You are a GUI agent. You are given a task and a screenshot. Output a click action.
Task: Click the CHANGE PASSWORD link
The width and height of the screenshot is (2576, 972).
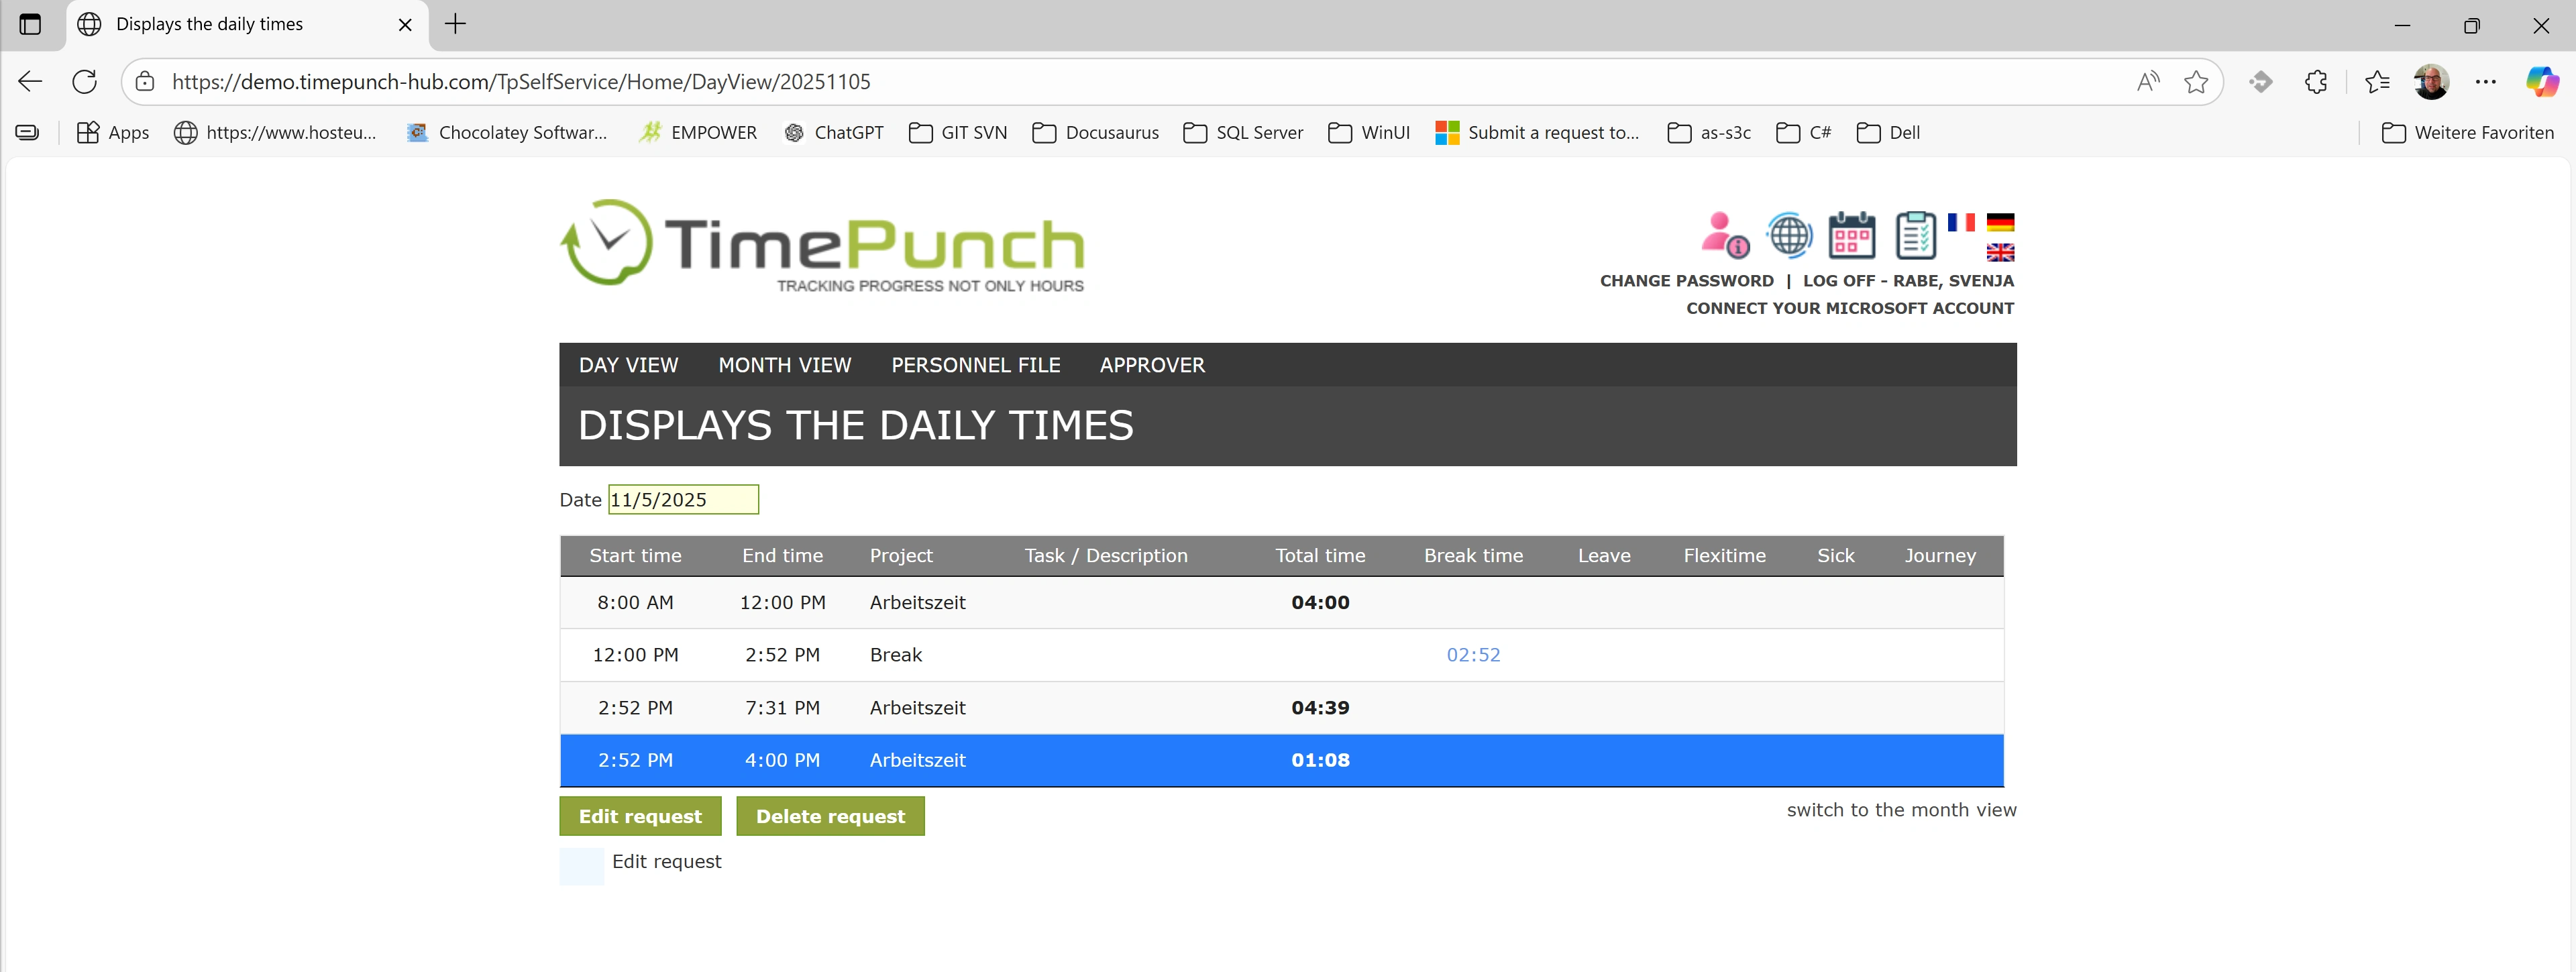(x=1686, y=281)
